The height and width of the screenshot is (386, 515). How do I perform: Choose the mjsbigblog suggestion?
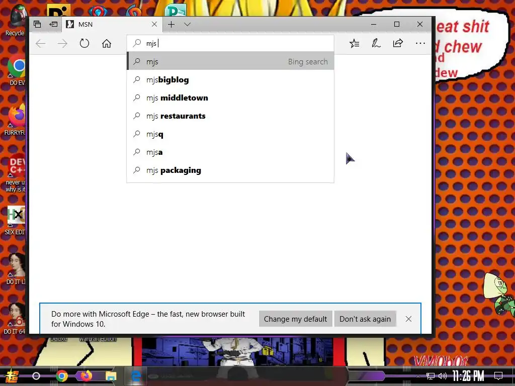pos(230,80)
